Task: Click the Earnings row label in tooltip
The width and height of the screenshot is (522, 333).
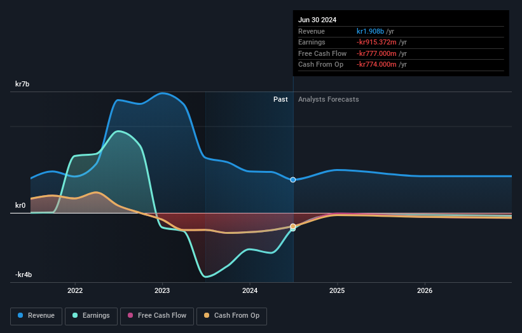Action: [x=312, y=42]
